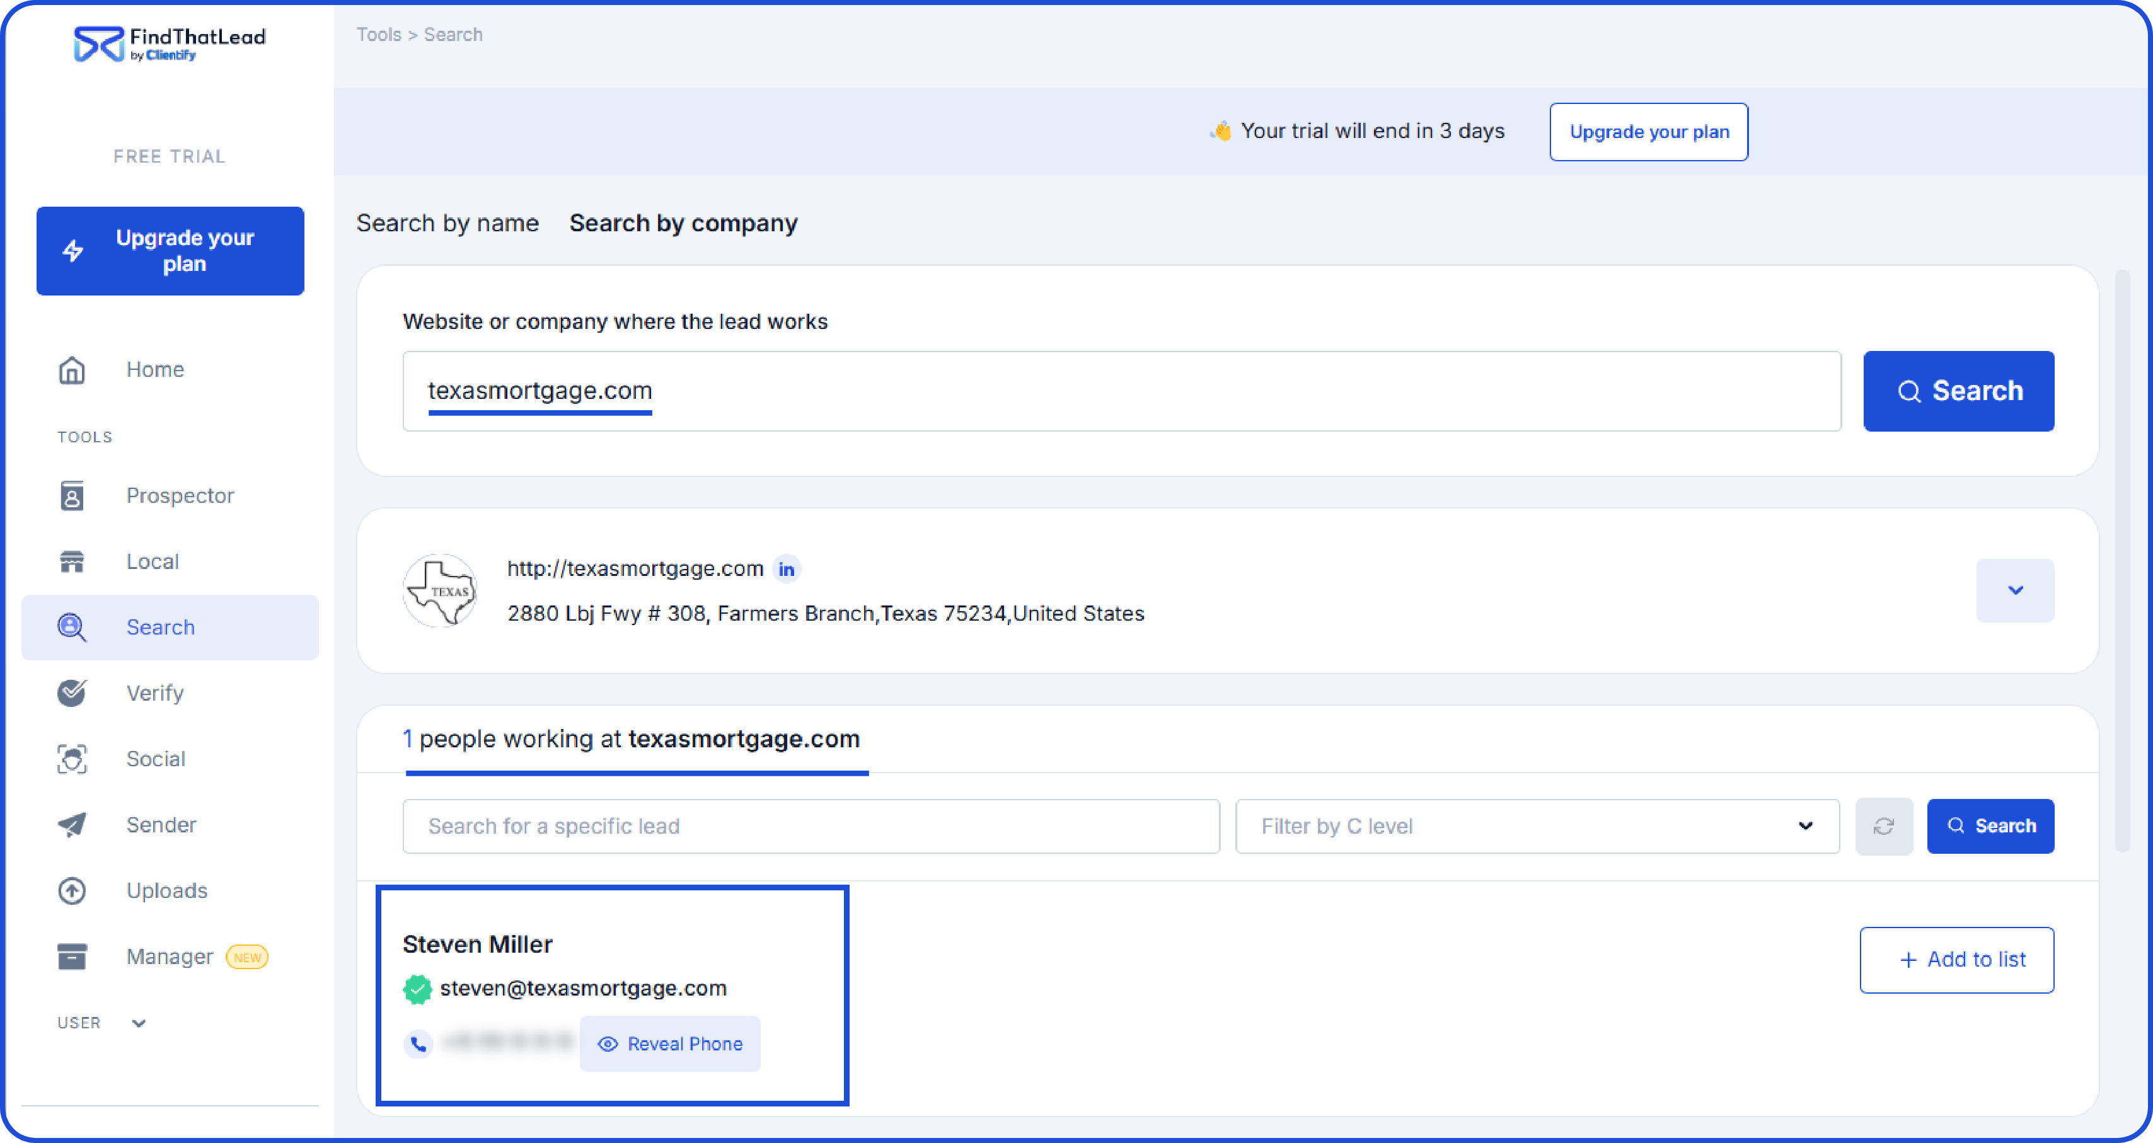Click the refresh filters icon button
2153x1143 pixels.
point(1884,826)
